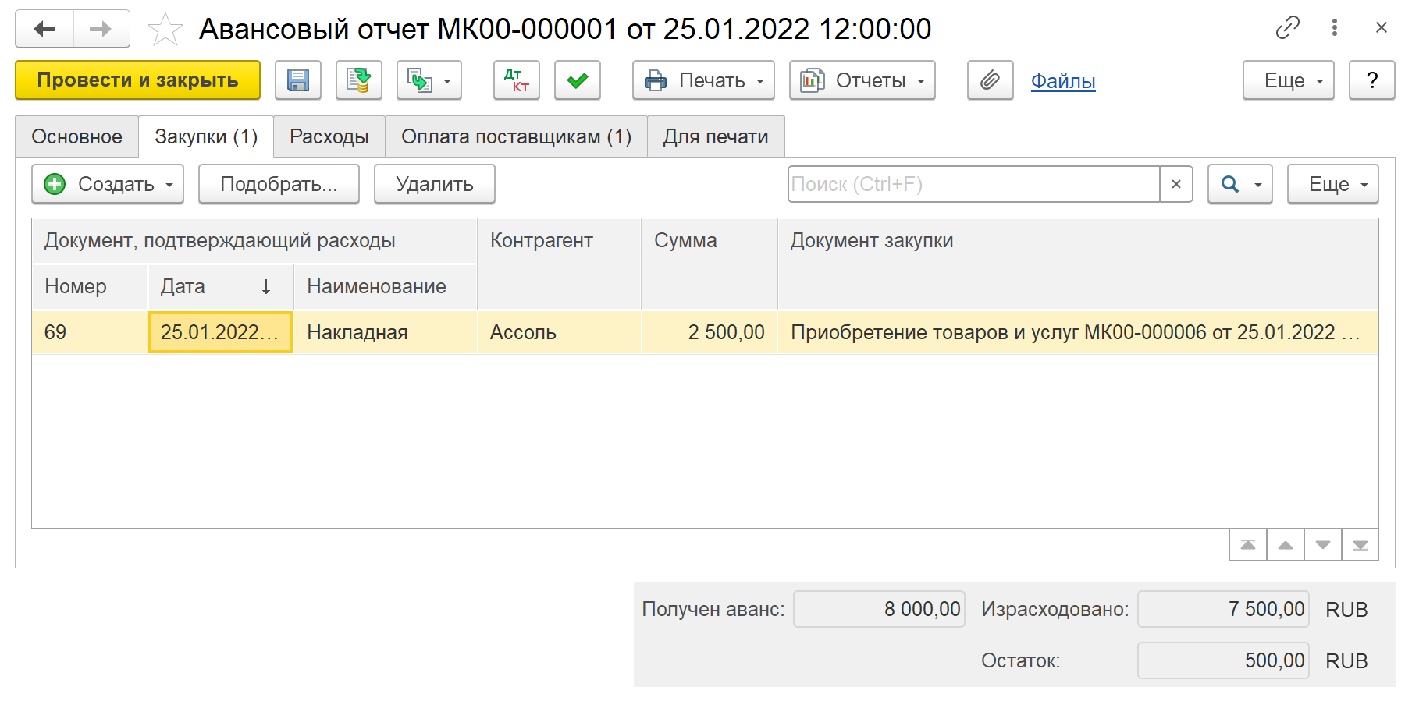The width and height of the screenshot is (1412, 701).
Task: Switch to the Расходы tab
Action: 329,136
